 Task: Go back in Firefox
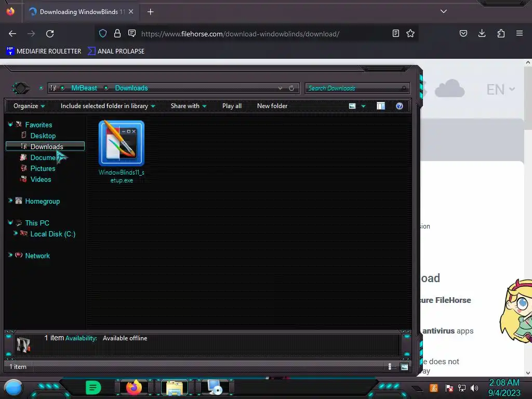12,34
